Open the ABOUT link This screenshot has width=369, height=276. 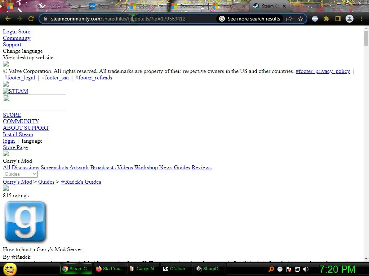pos(13,128)
